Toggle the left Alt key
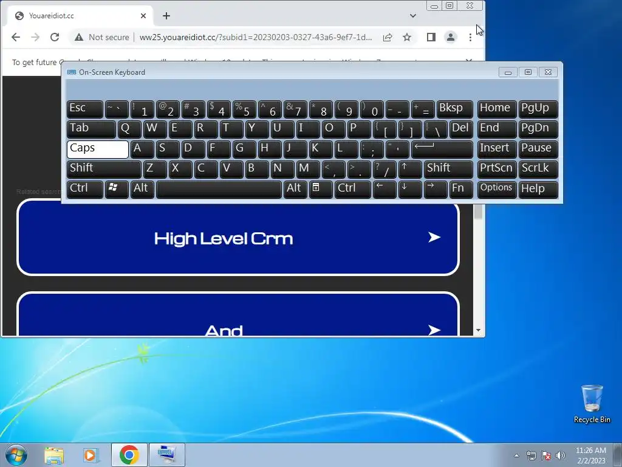The image size is (622, 467). pyautogui.click(x=142, y=190)
